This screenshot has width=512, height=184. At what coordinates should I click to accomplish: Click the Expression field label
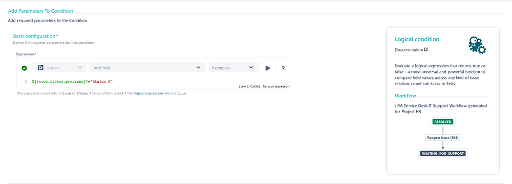[26, 54]
